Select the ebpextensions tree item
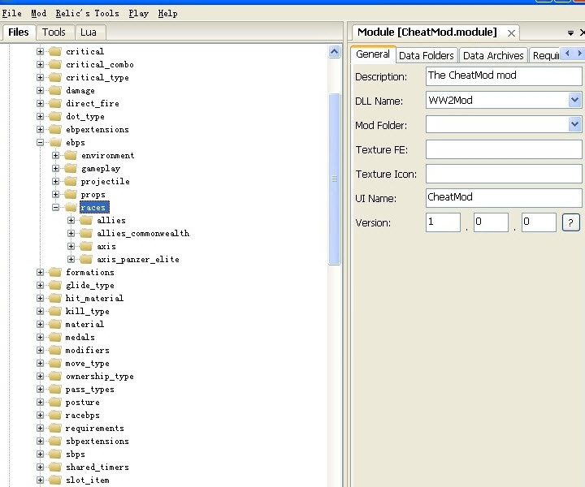 tap(97, 130)
